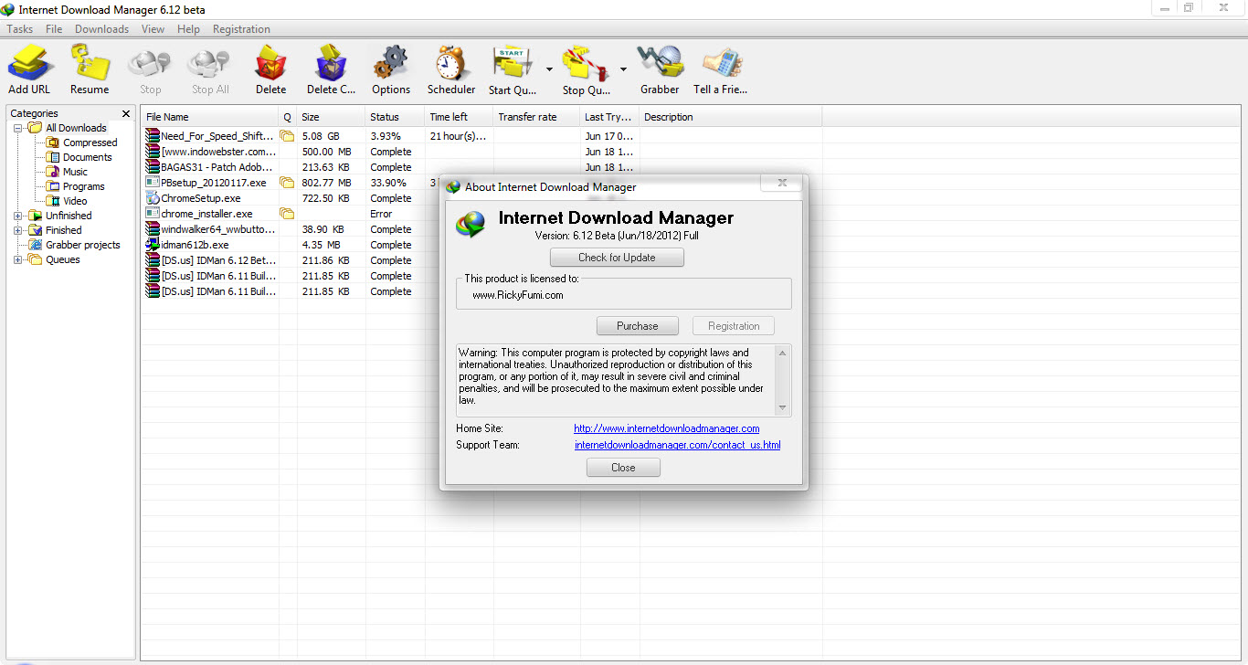Close the Categories panel with X

(x=126, y=114)
